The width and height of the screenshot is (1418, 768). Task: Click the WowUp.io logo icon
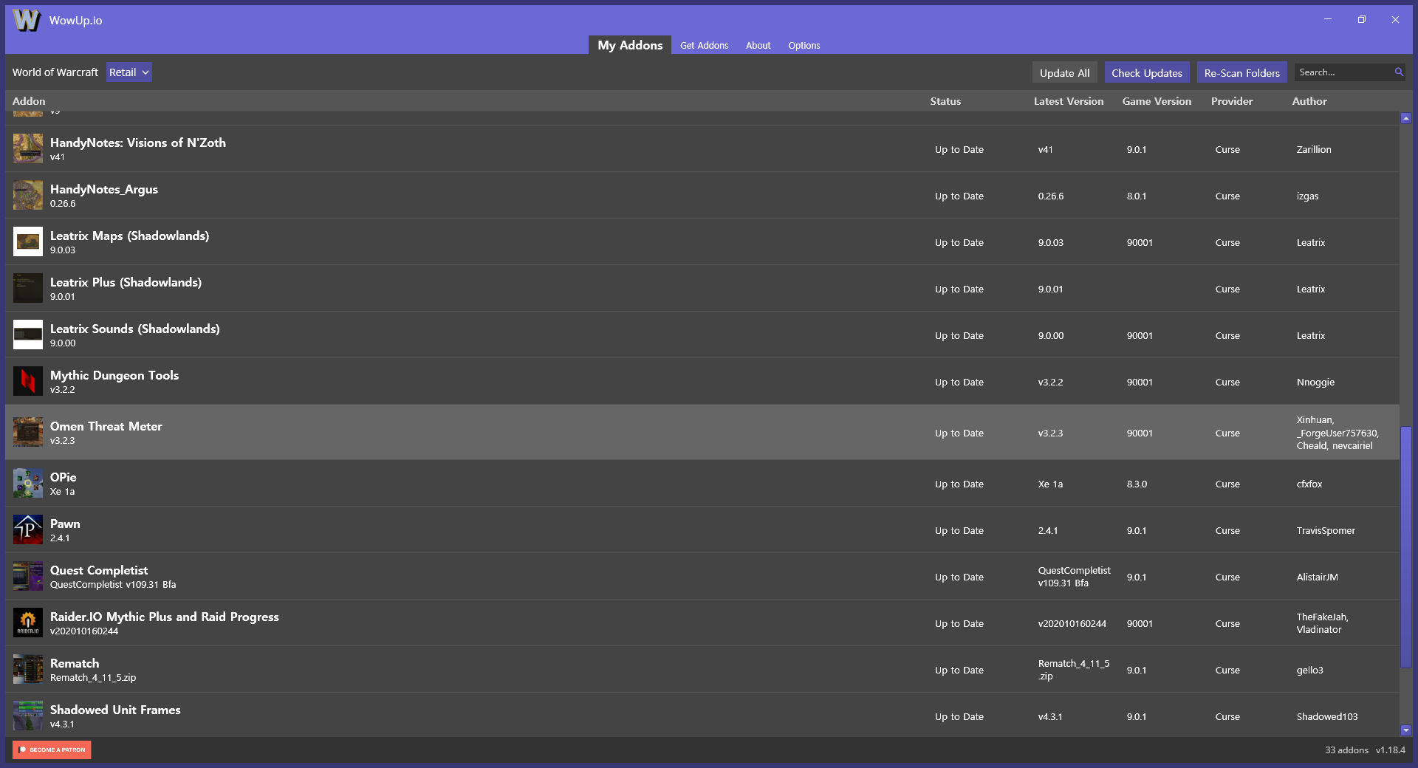27,20
